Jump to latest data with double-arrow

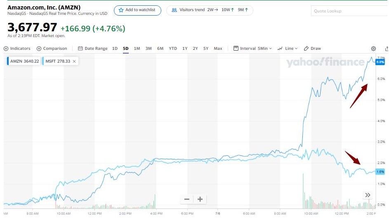pos(368,195)
